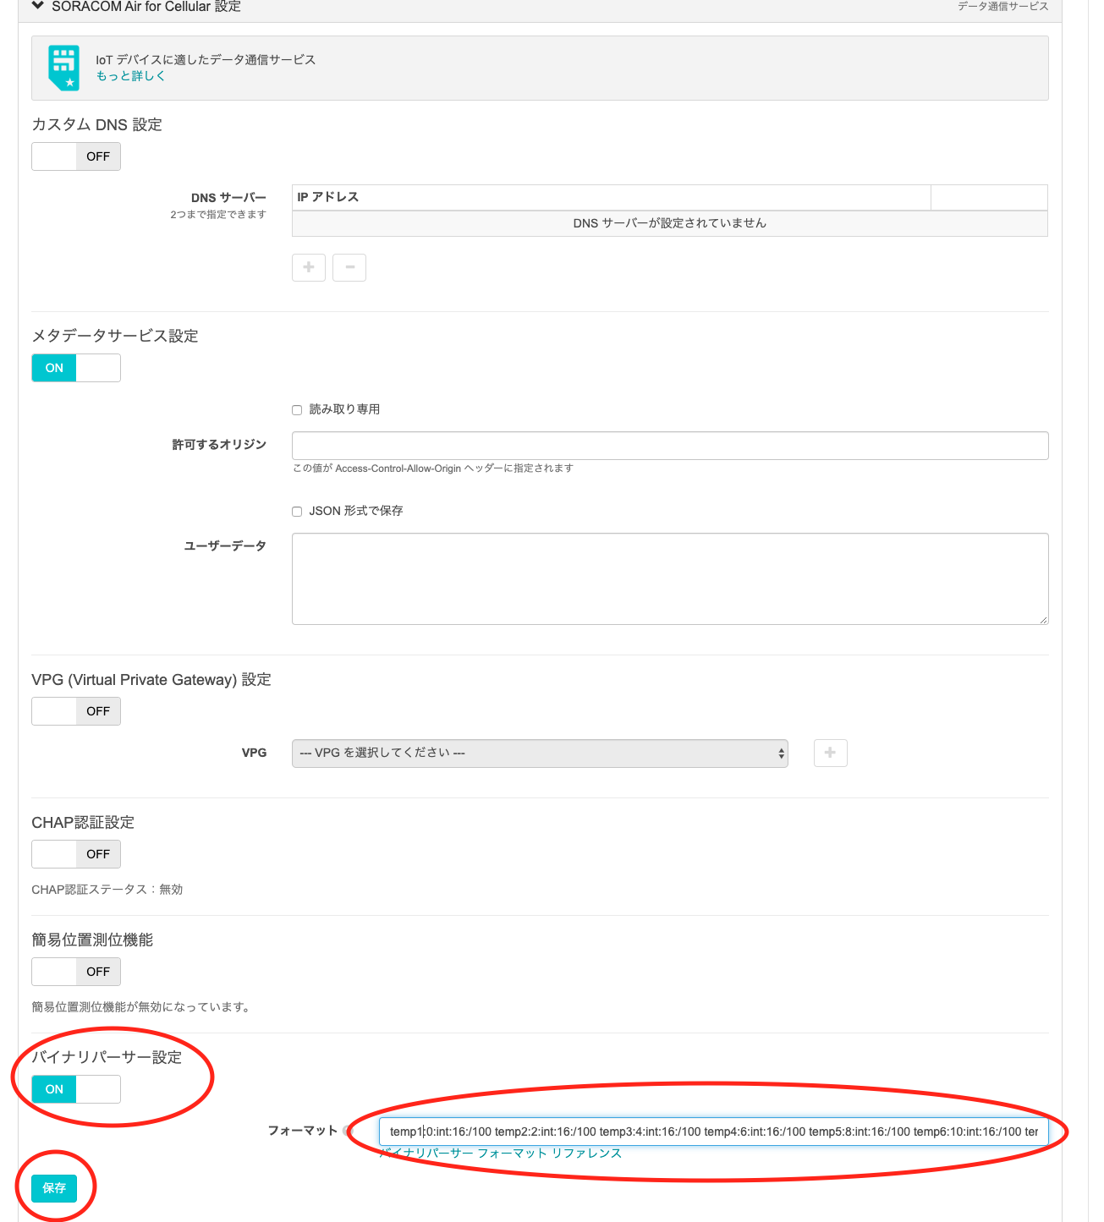This screenshot has height=1222, width=1104.
Task: Click the 許可するオリジン input field
Action: pos(670,446)
